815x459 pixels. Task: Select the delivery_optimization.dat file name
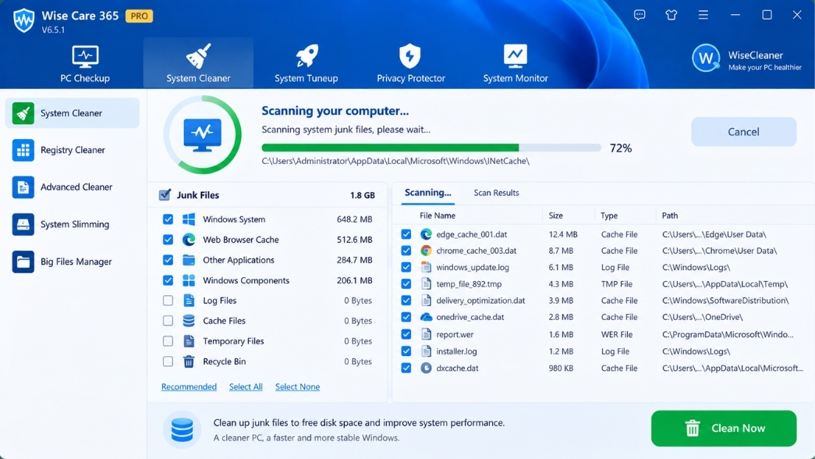click(x=480, y=301)
